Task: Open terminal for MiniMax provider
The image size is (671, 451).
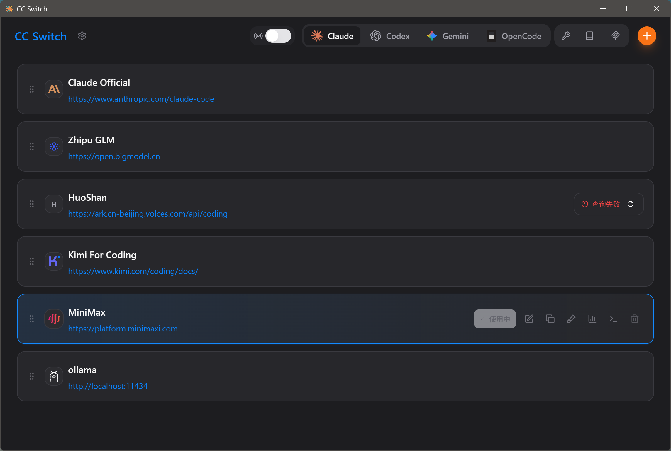Action: 613,319
